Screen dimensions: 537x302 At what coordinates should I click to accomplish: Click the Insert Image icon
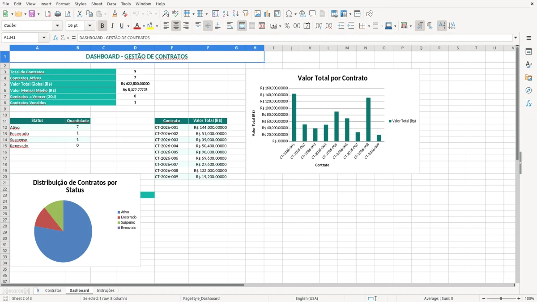(258, 14)
